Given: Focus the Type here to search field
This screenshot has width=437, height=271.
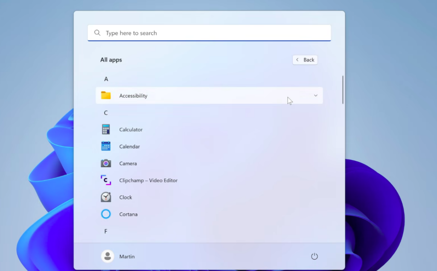Looking at the screenshot, I should coord(209,33).
